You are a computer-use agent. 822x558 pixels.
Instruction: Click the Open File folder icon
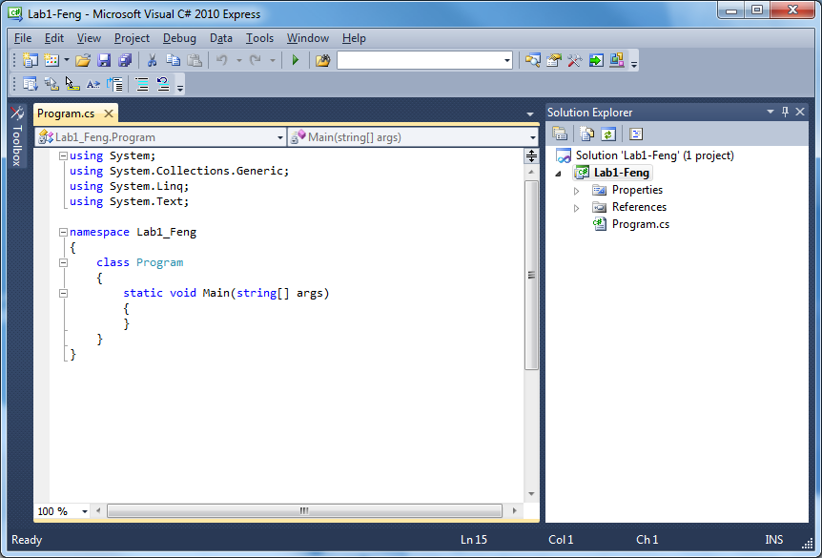pyautogui.click(x=83, y=60)
